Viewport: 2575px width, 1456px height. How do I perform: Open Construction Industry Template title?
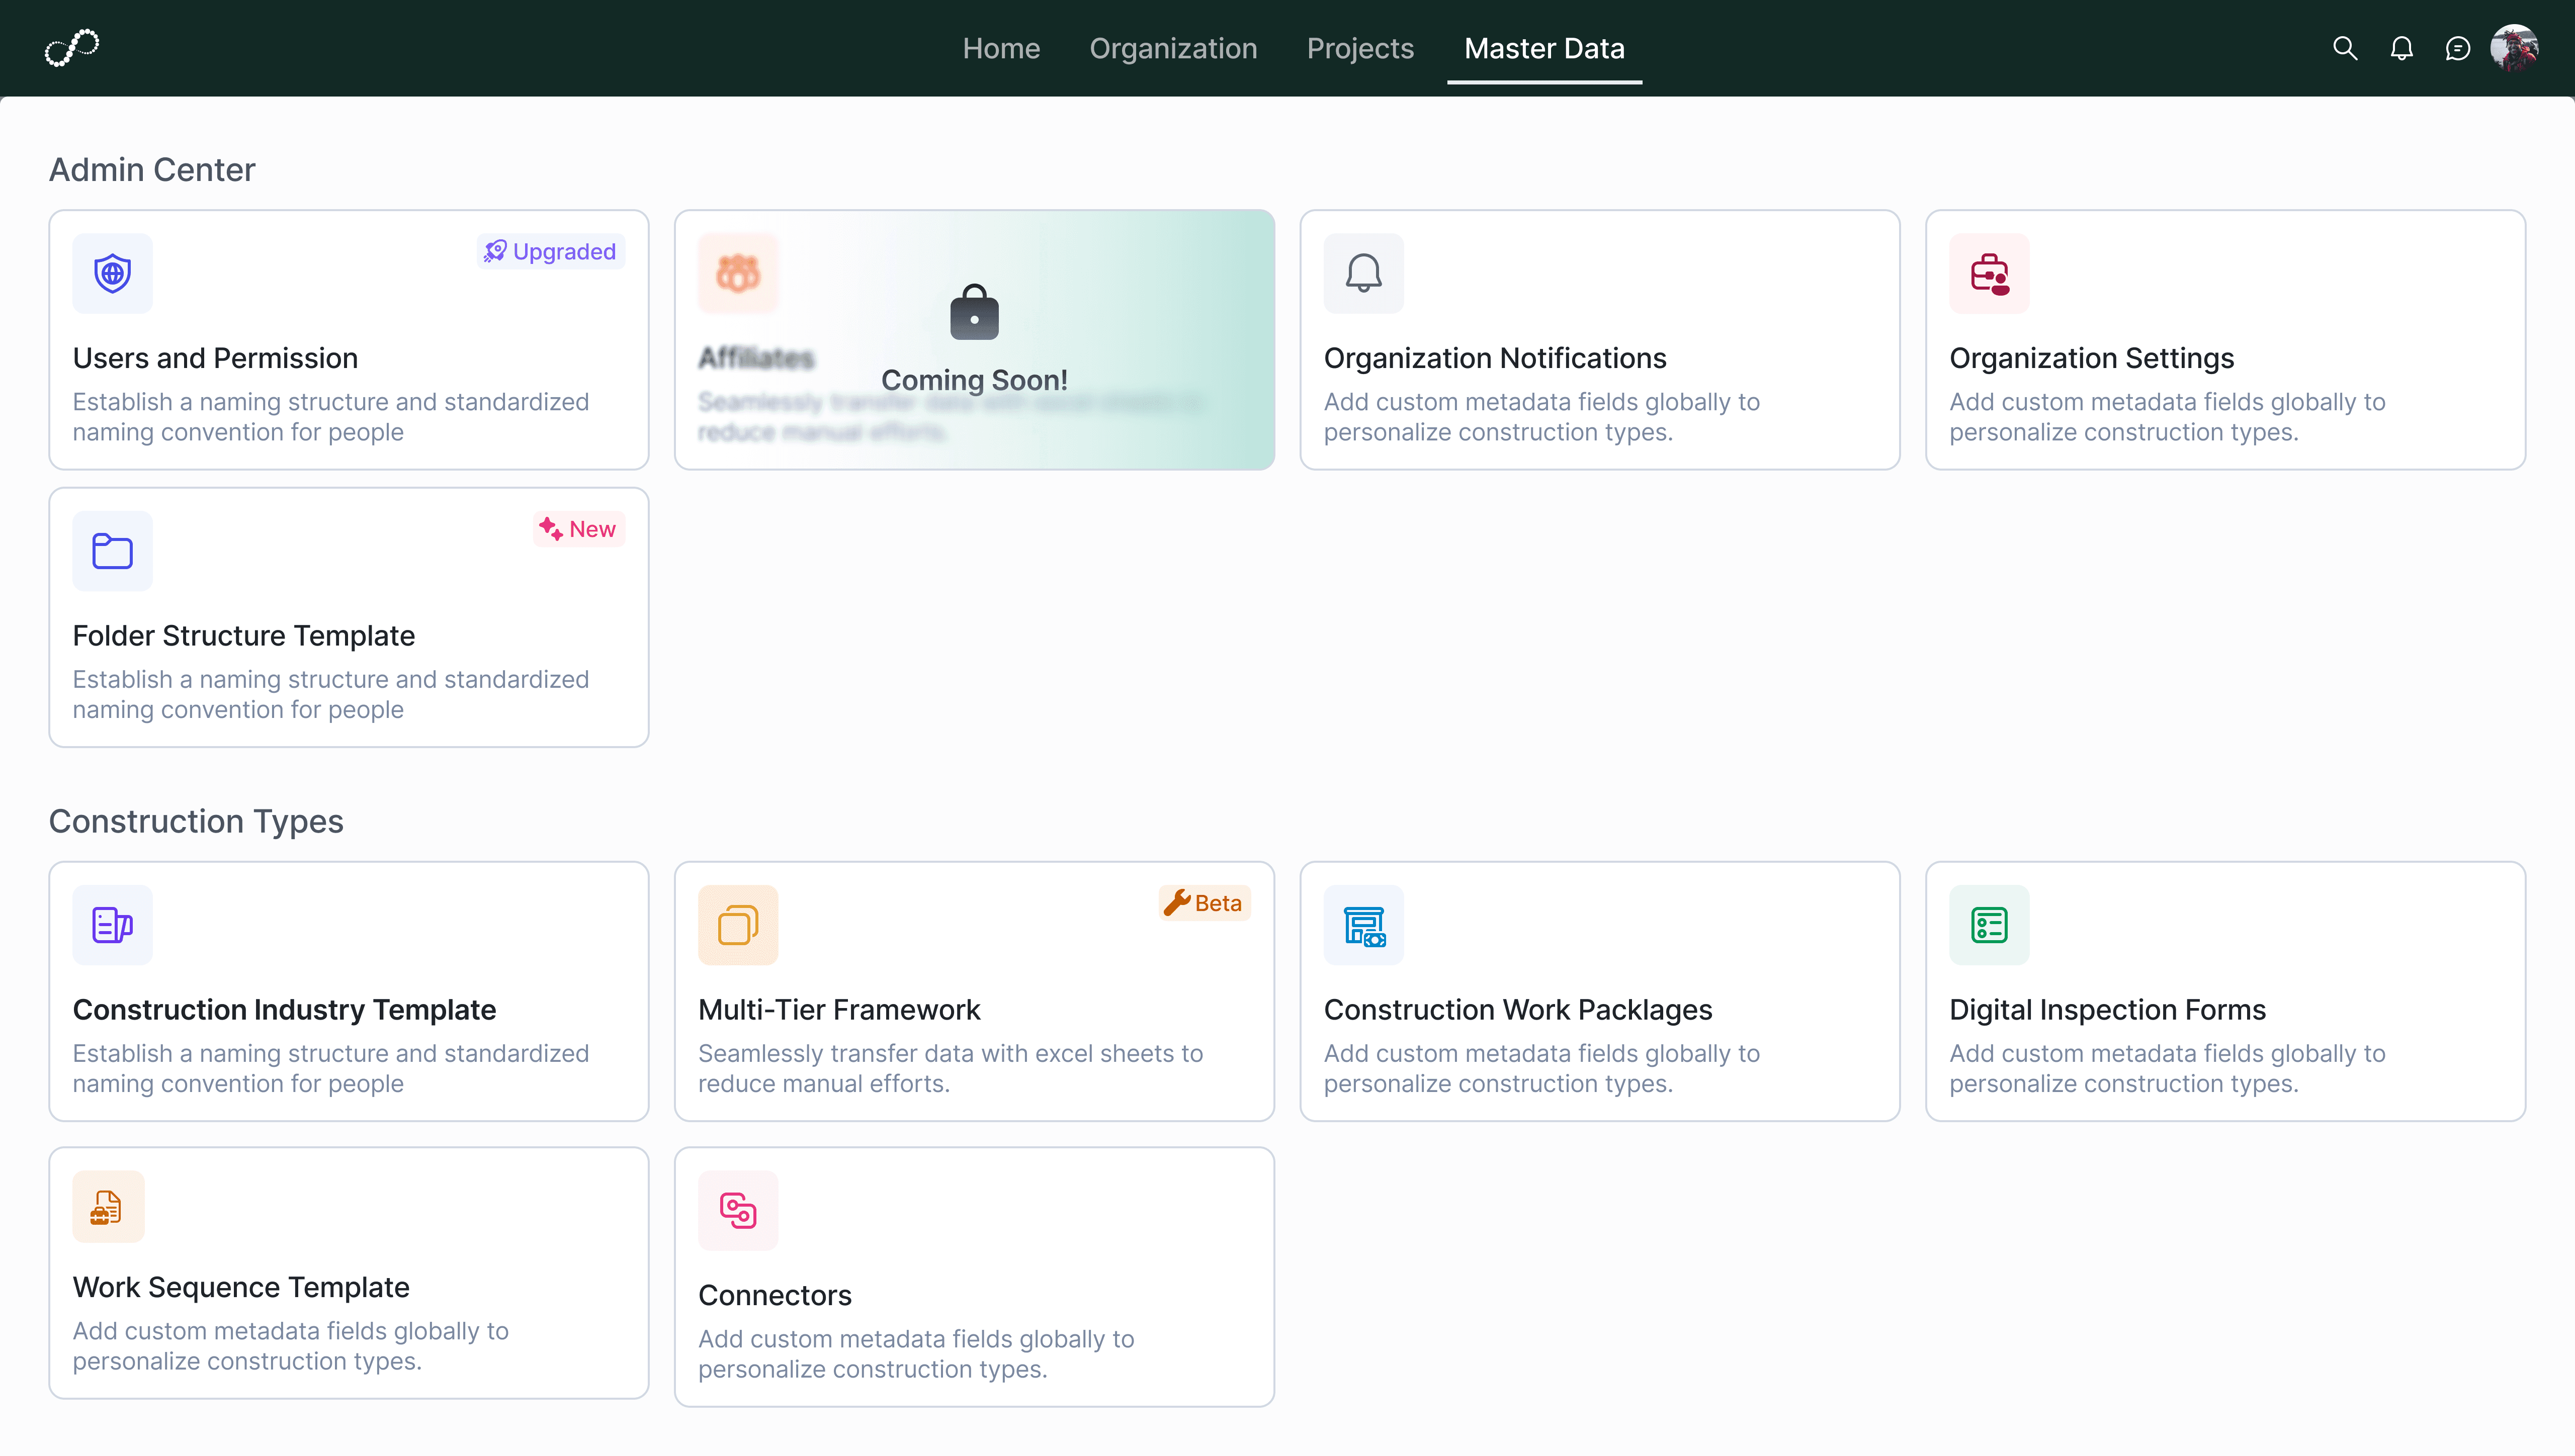[x=284, y=1010]
